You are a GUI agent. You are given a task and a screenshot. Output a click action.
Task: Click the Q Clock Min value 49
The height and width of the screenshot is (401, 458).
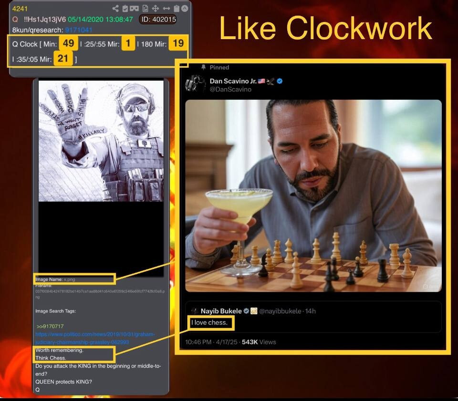tap(68, 43)
